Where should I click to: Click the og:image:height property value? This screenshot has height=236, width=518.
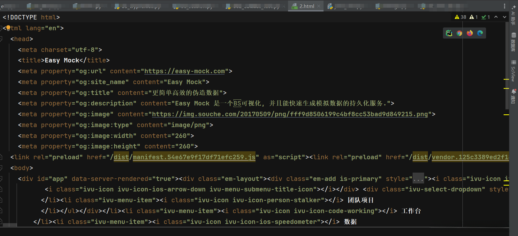click(x=108, y=146)
